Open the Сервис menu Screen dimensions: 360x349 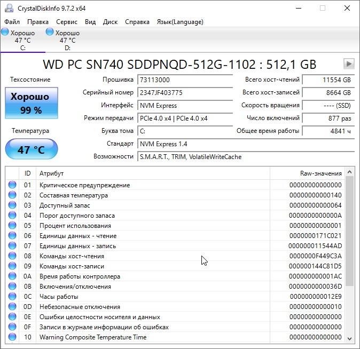point(67,22)
